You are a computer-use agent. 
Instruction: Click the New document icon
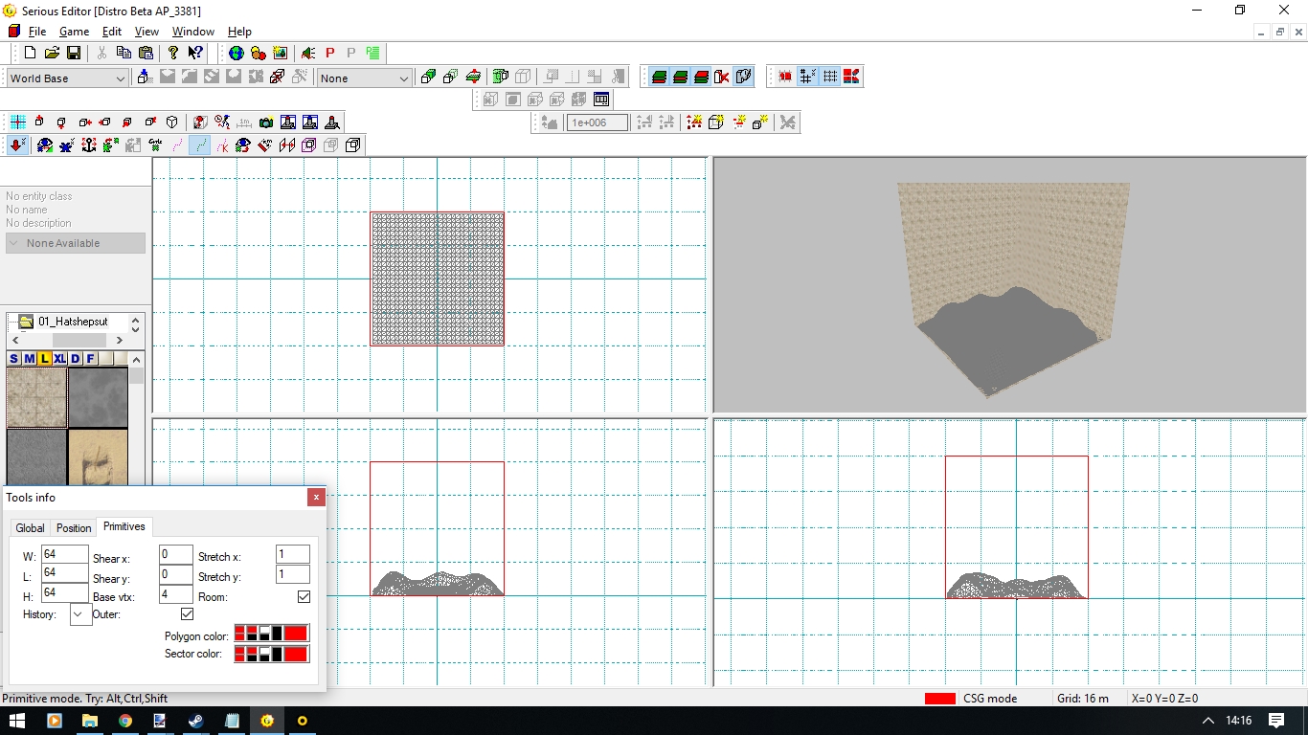point(31,53)
